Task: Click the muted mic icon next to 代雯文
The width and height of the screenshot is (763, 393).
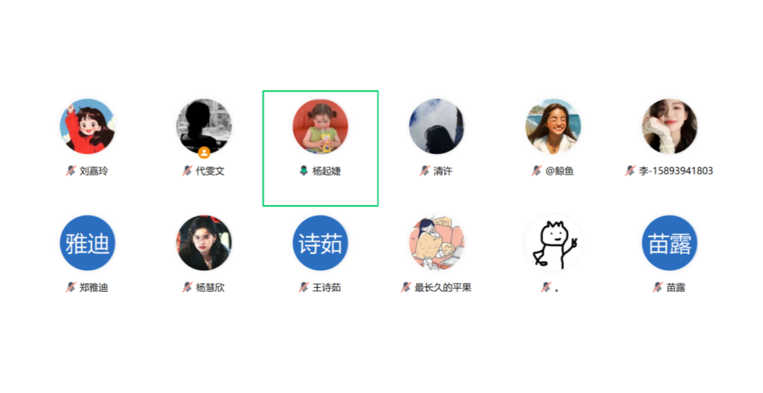Action: click(x=187, y=171)
